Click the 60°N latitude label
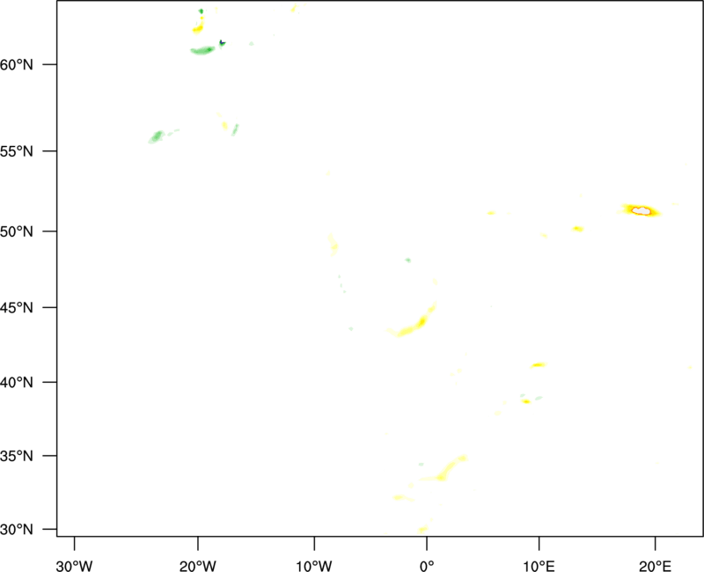 [17, 64]
